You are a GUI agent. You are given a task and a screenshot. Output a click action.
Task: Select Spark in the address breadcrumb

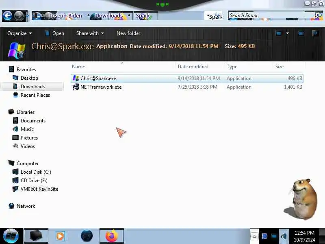tap(143, 16)
